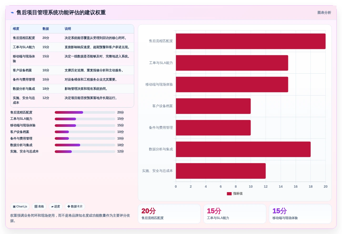
Task: Click the 工单与SLA能力 progress bar
Action: [85, 119]
